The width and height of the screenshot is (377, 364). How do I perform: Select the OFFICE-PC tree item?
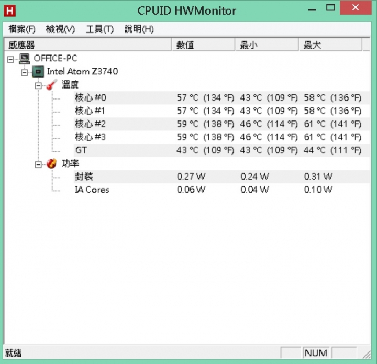click(56, 59)
